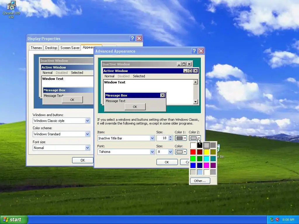This screenshot has width=299, height=224.
Task: Choose the yellow swatch in the palette
Action: pos(206,152)
